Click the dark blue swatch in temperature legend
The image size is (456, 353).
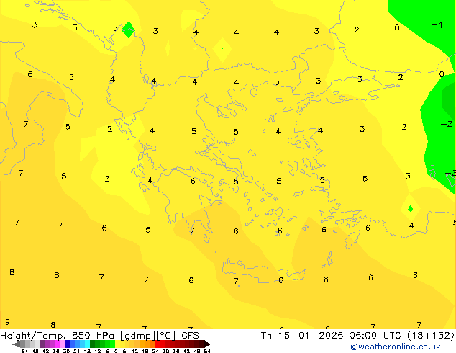68,344
